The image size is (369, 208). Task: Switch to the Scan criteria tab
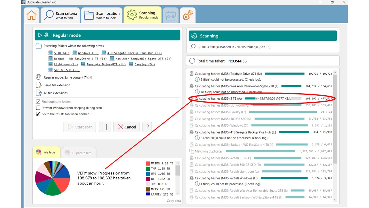coord(60,15)
